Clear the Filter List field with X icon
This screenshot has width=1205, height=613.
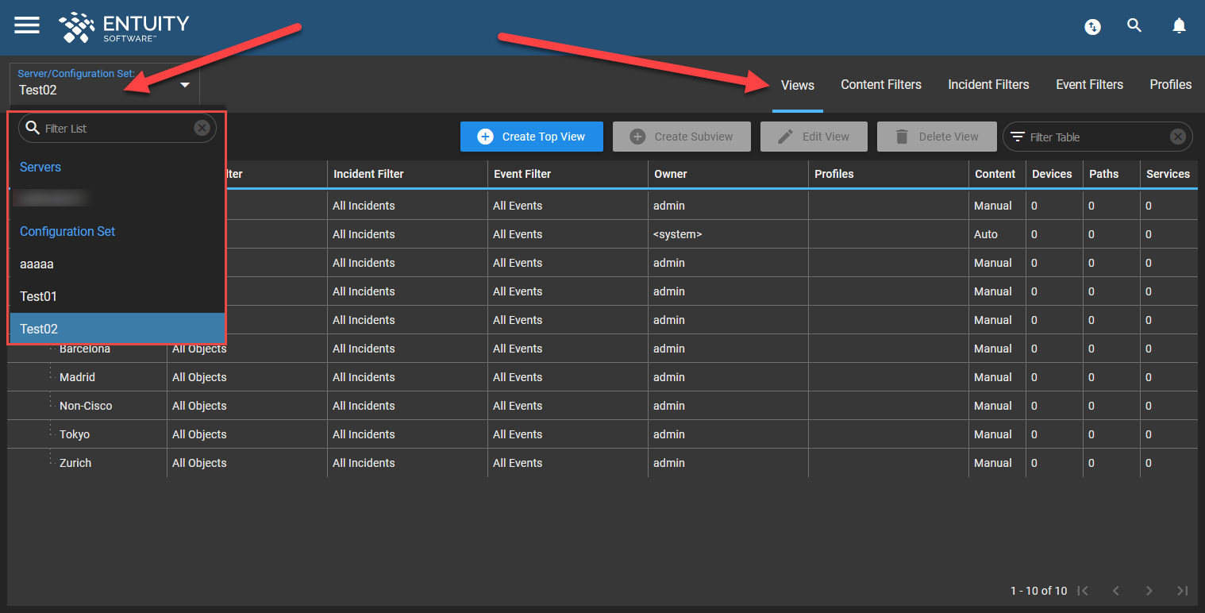coord(202,128)
